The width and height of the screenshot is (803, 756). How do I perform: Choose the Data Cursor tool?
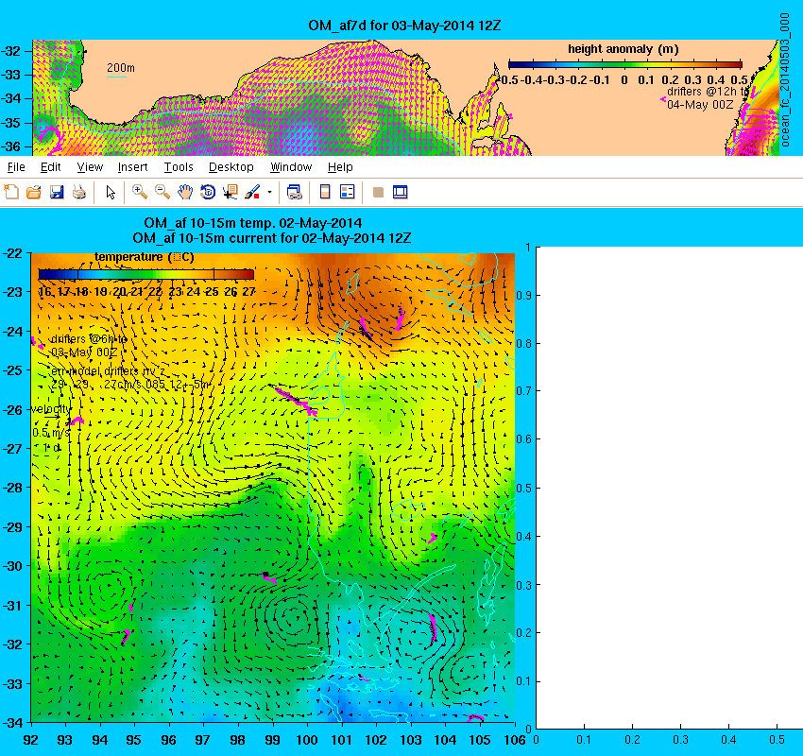[x=230, y=192]
